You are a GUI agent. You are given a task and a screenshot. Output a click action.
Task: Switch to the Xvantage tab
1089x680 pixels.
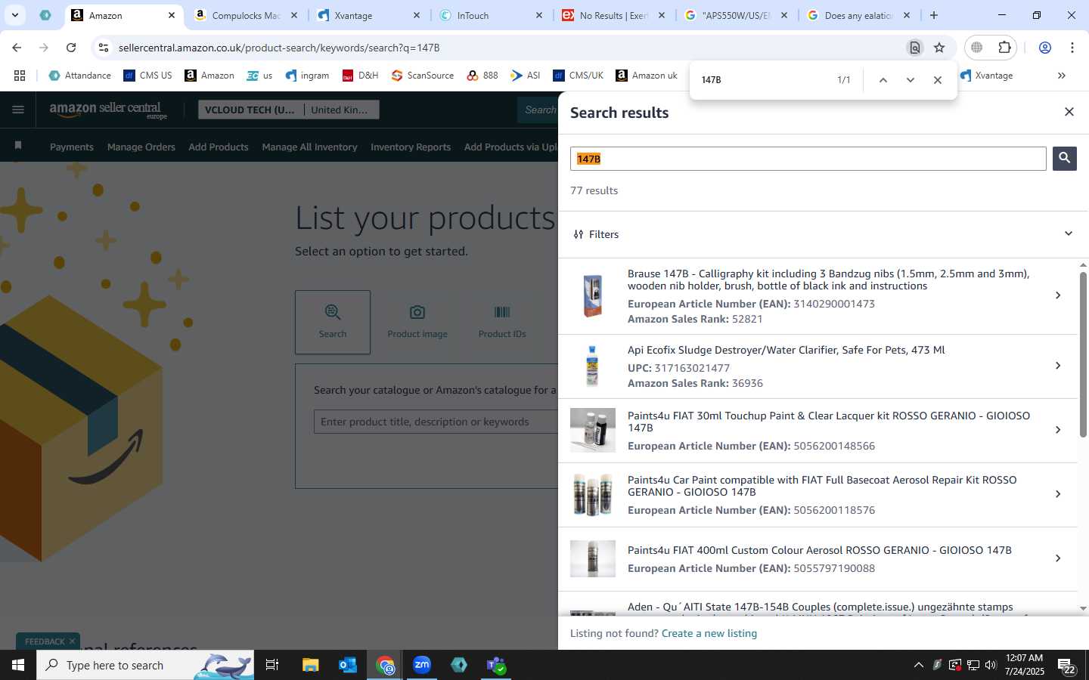[x=368, y=15]
